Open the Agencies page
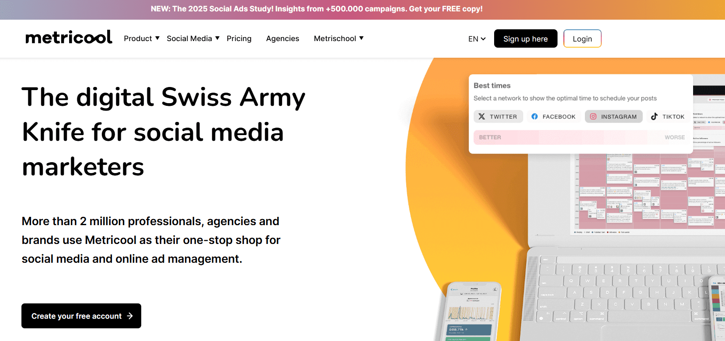725x341 pixels. click(x=282, y=38)
